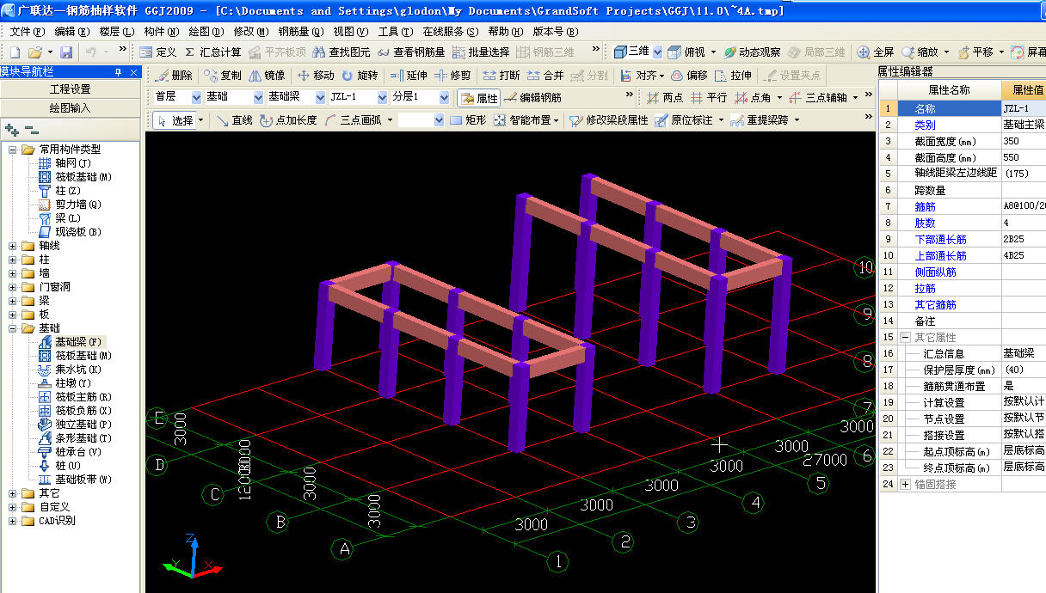The image size is (1046, 593).
Task: Click 删除 delete tool
Action: (174, 76)
